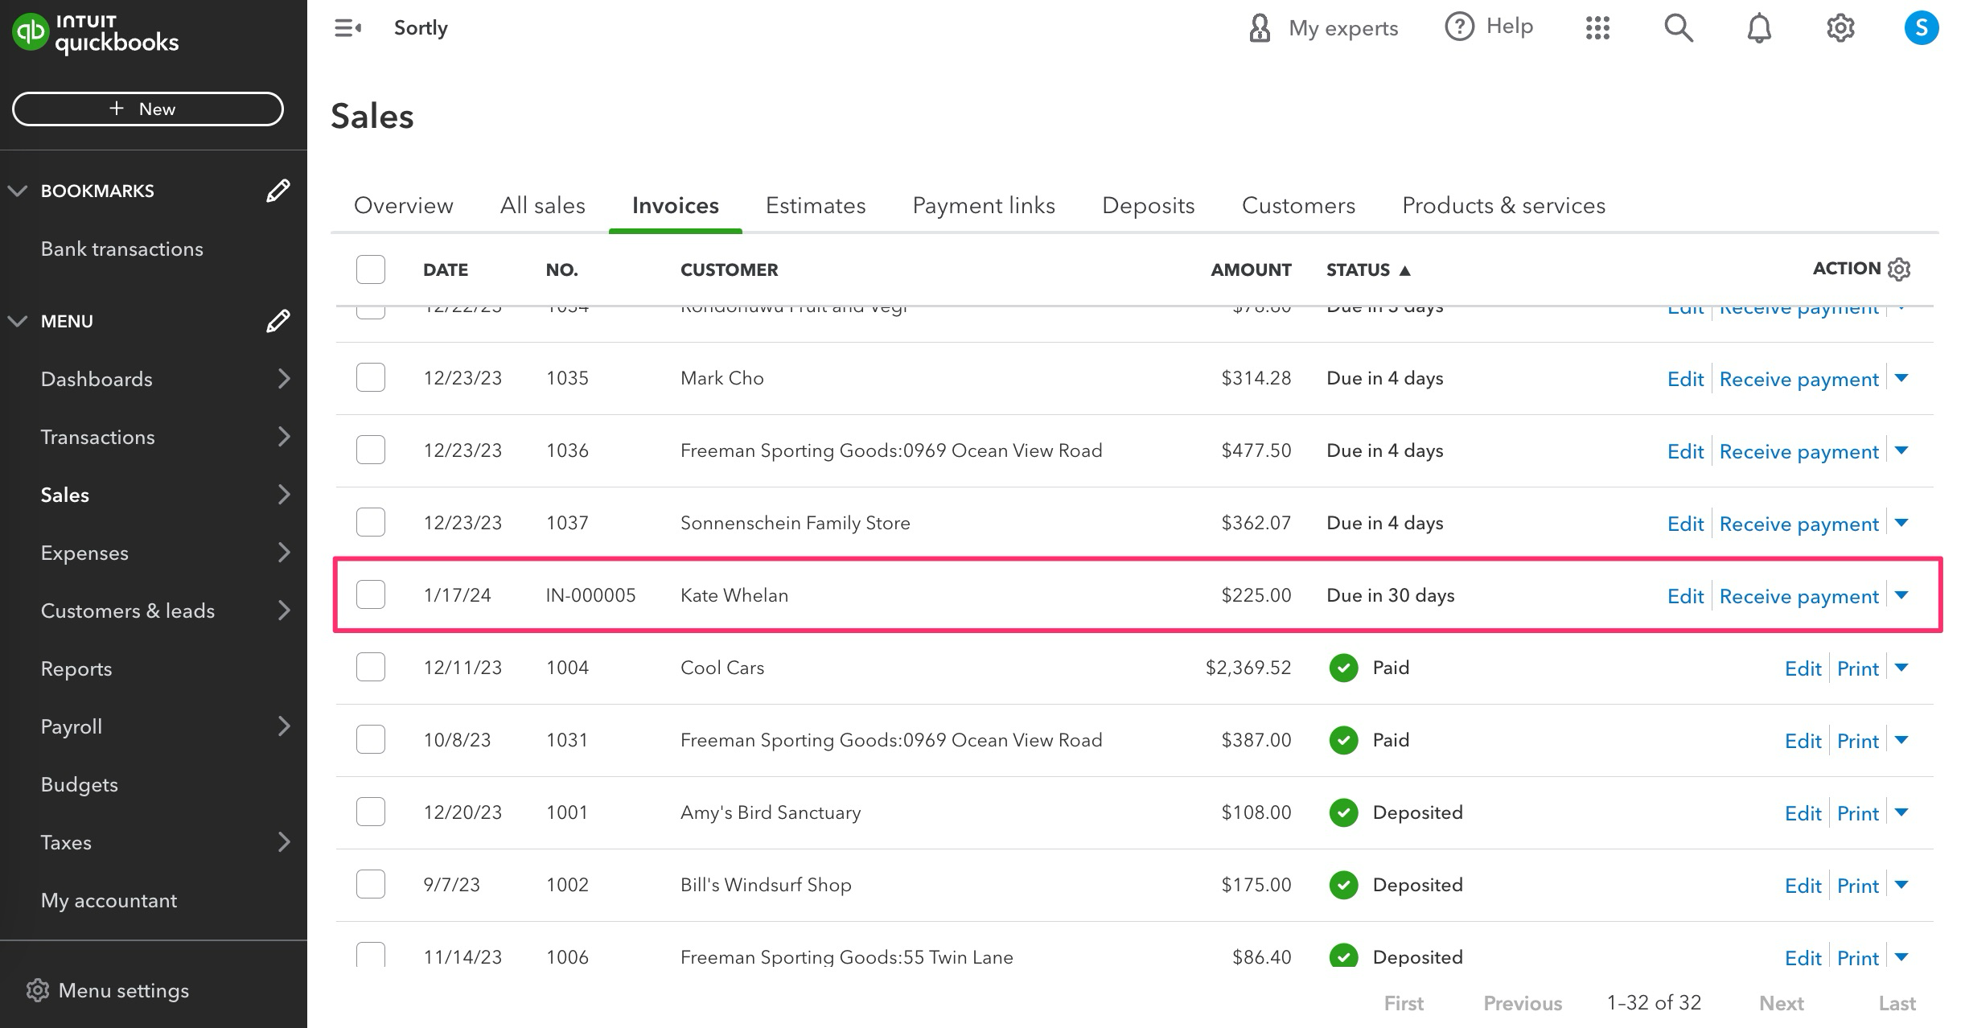Go to the Next page of invoices
Image resolution: width=1961 pixels, height=1028 pixels.
click(1782, 1002)
